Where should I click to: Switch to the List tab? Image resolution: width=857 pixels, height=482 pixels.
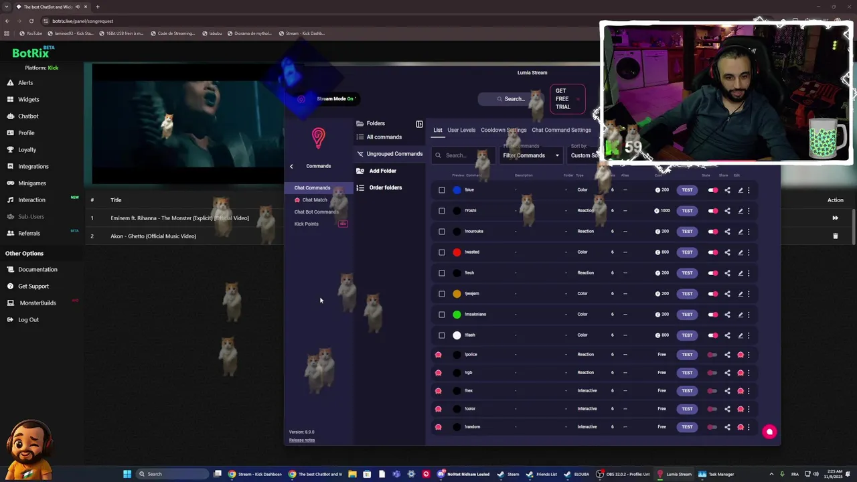[x=438, y=130]
